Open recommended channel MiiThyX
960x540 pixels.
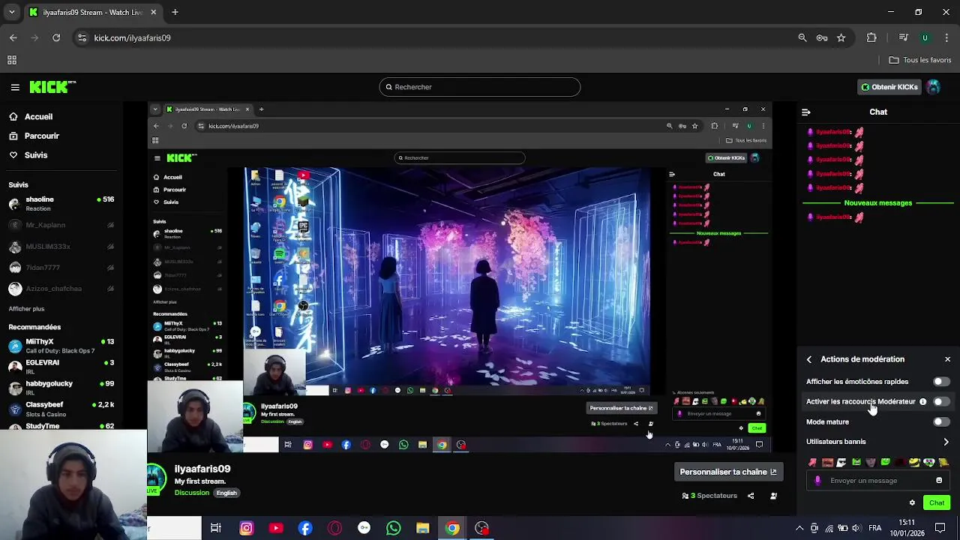coord(60,346)
